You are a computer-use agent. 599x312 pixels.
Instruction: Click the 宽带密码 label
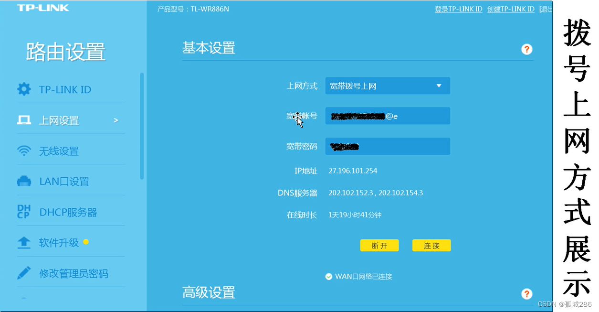point(302,146)
